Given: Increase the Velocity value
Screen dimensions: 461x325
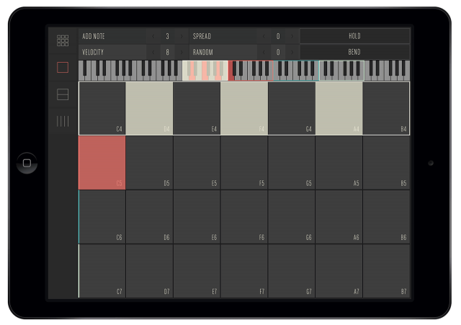Looking at the screenshot, I should pos(182,52).
